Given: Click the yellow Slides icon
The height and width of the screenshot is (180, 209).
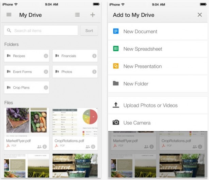Looking at the screenshot, I should 116,66.
